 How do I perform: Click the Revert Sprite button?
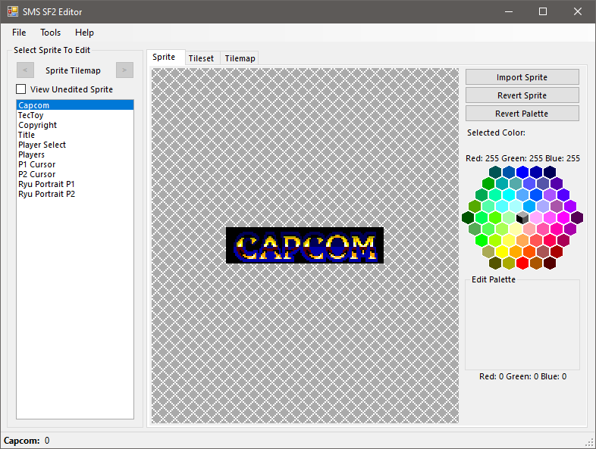coord(522,95)
